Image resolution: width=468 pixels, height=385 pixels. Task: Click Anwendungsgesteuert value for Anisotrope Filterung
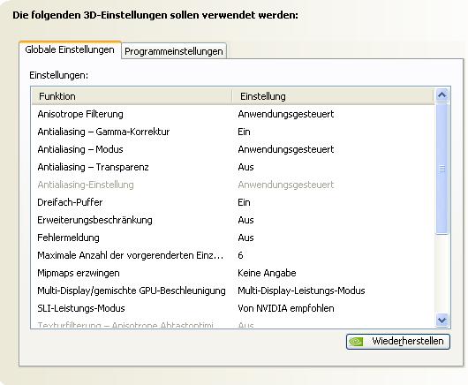click(x=286, y=114)
